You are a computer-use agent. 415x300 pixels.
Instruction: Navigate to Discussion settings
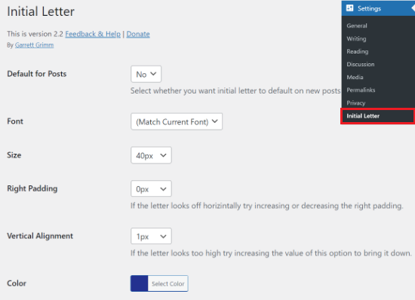click(x=361, y=64)
